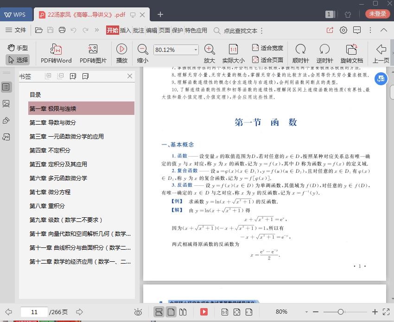Open the 80% zoom dropdown arrow
394x322 pixels.
click(x=306, y=312)
